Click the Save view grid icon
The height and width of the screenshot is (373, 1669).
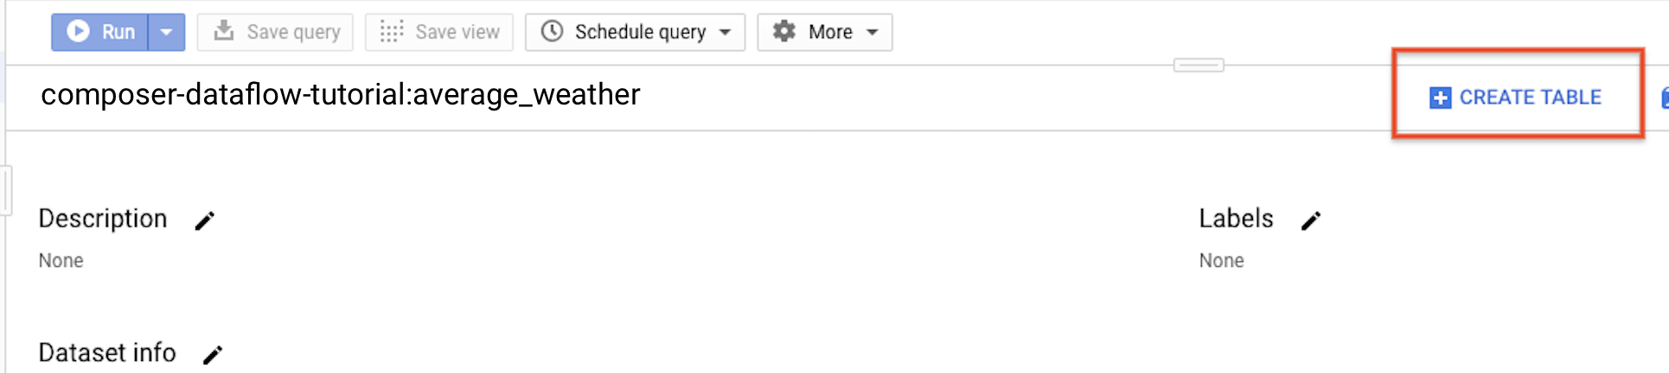[x=392, y=32]
